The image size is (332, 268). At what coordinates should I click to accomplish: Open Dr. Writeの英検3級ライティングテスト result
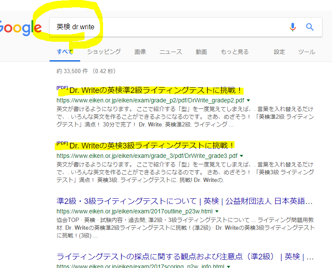click(152, 146)
